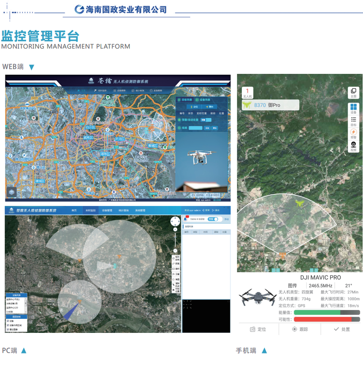Click the DJI Mavic Pro drone thumbnail
This screenshot has height=367, width=363.
pyautogui.click(x=257, y=297)
